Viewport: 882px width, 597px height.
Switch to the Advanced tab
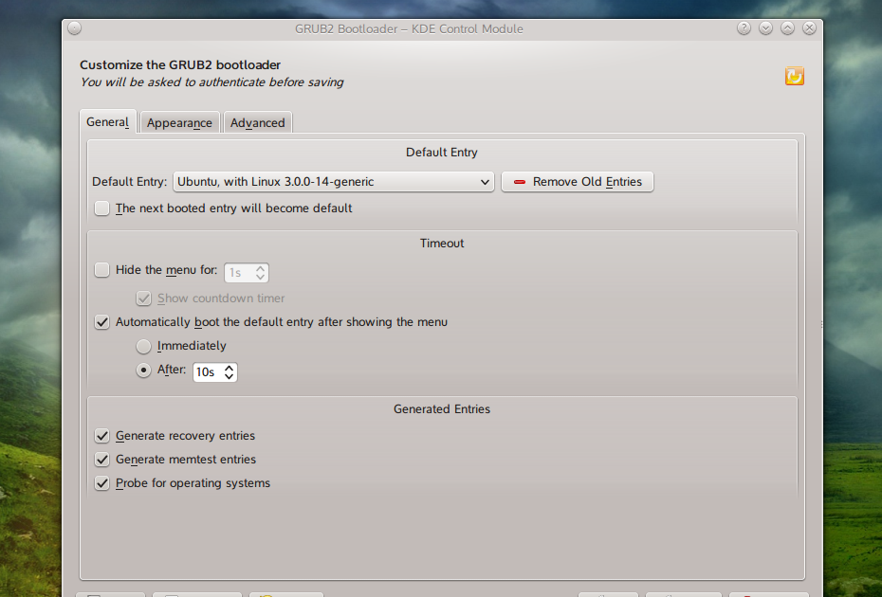257,122
